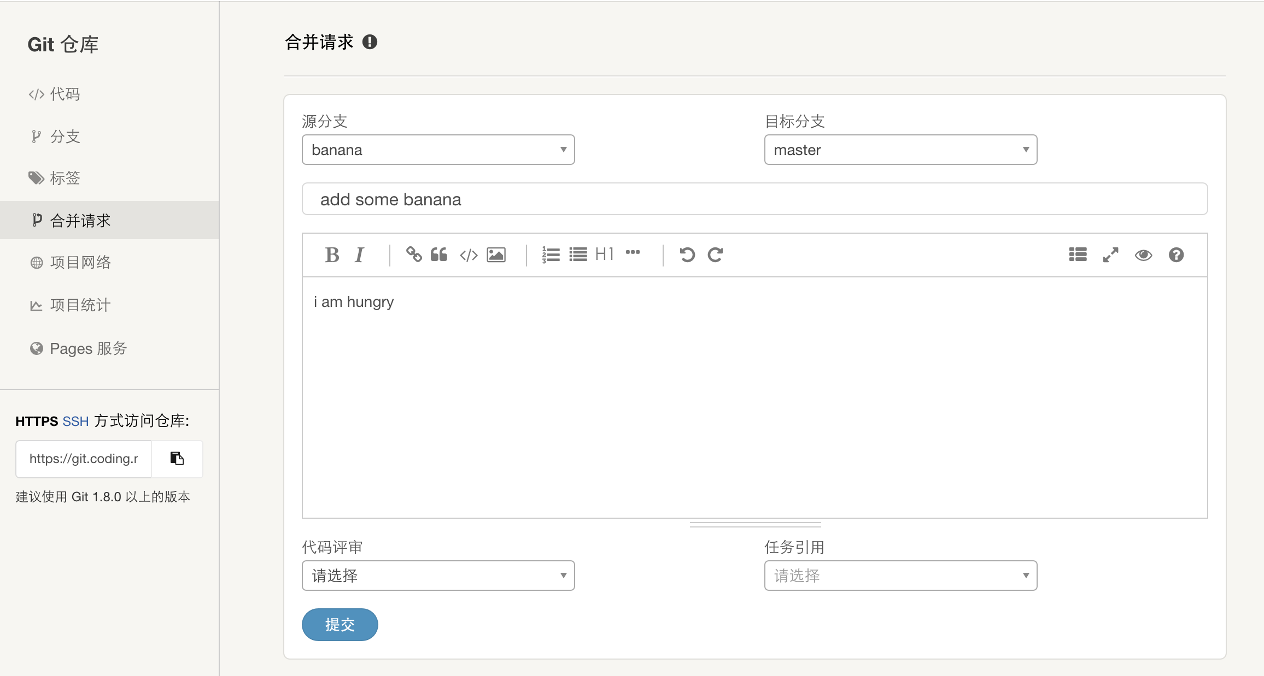The width and height of the screenshot is (1264, 676).
Task: Add a blockquote with quote icon
Action: (x=439, y=254)
